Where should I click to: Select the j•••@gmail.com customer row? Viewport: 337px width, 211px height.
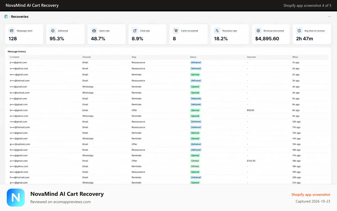(168, 62)
